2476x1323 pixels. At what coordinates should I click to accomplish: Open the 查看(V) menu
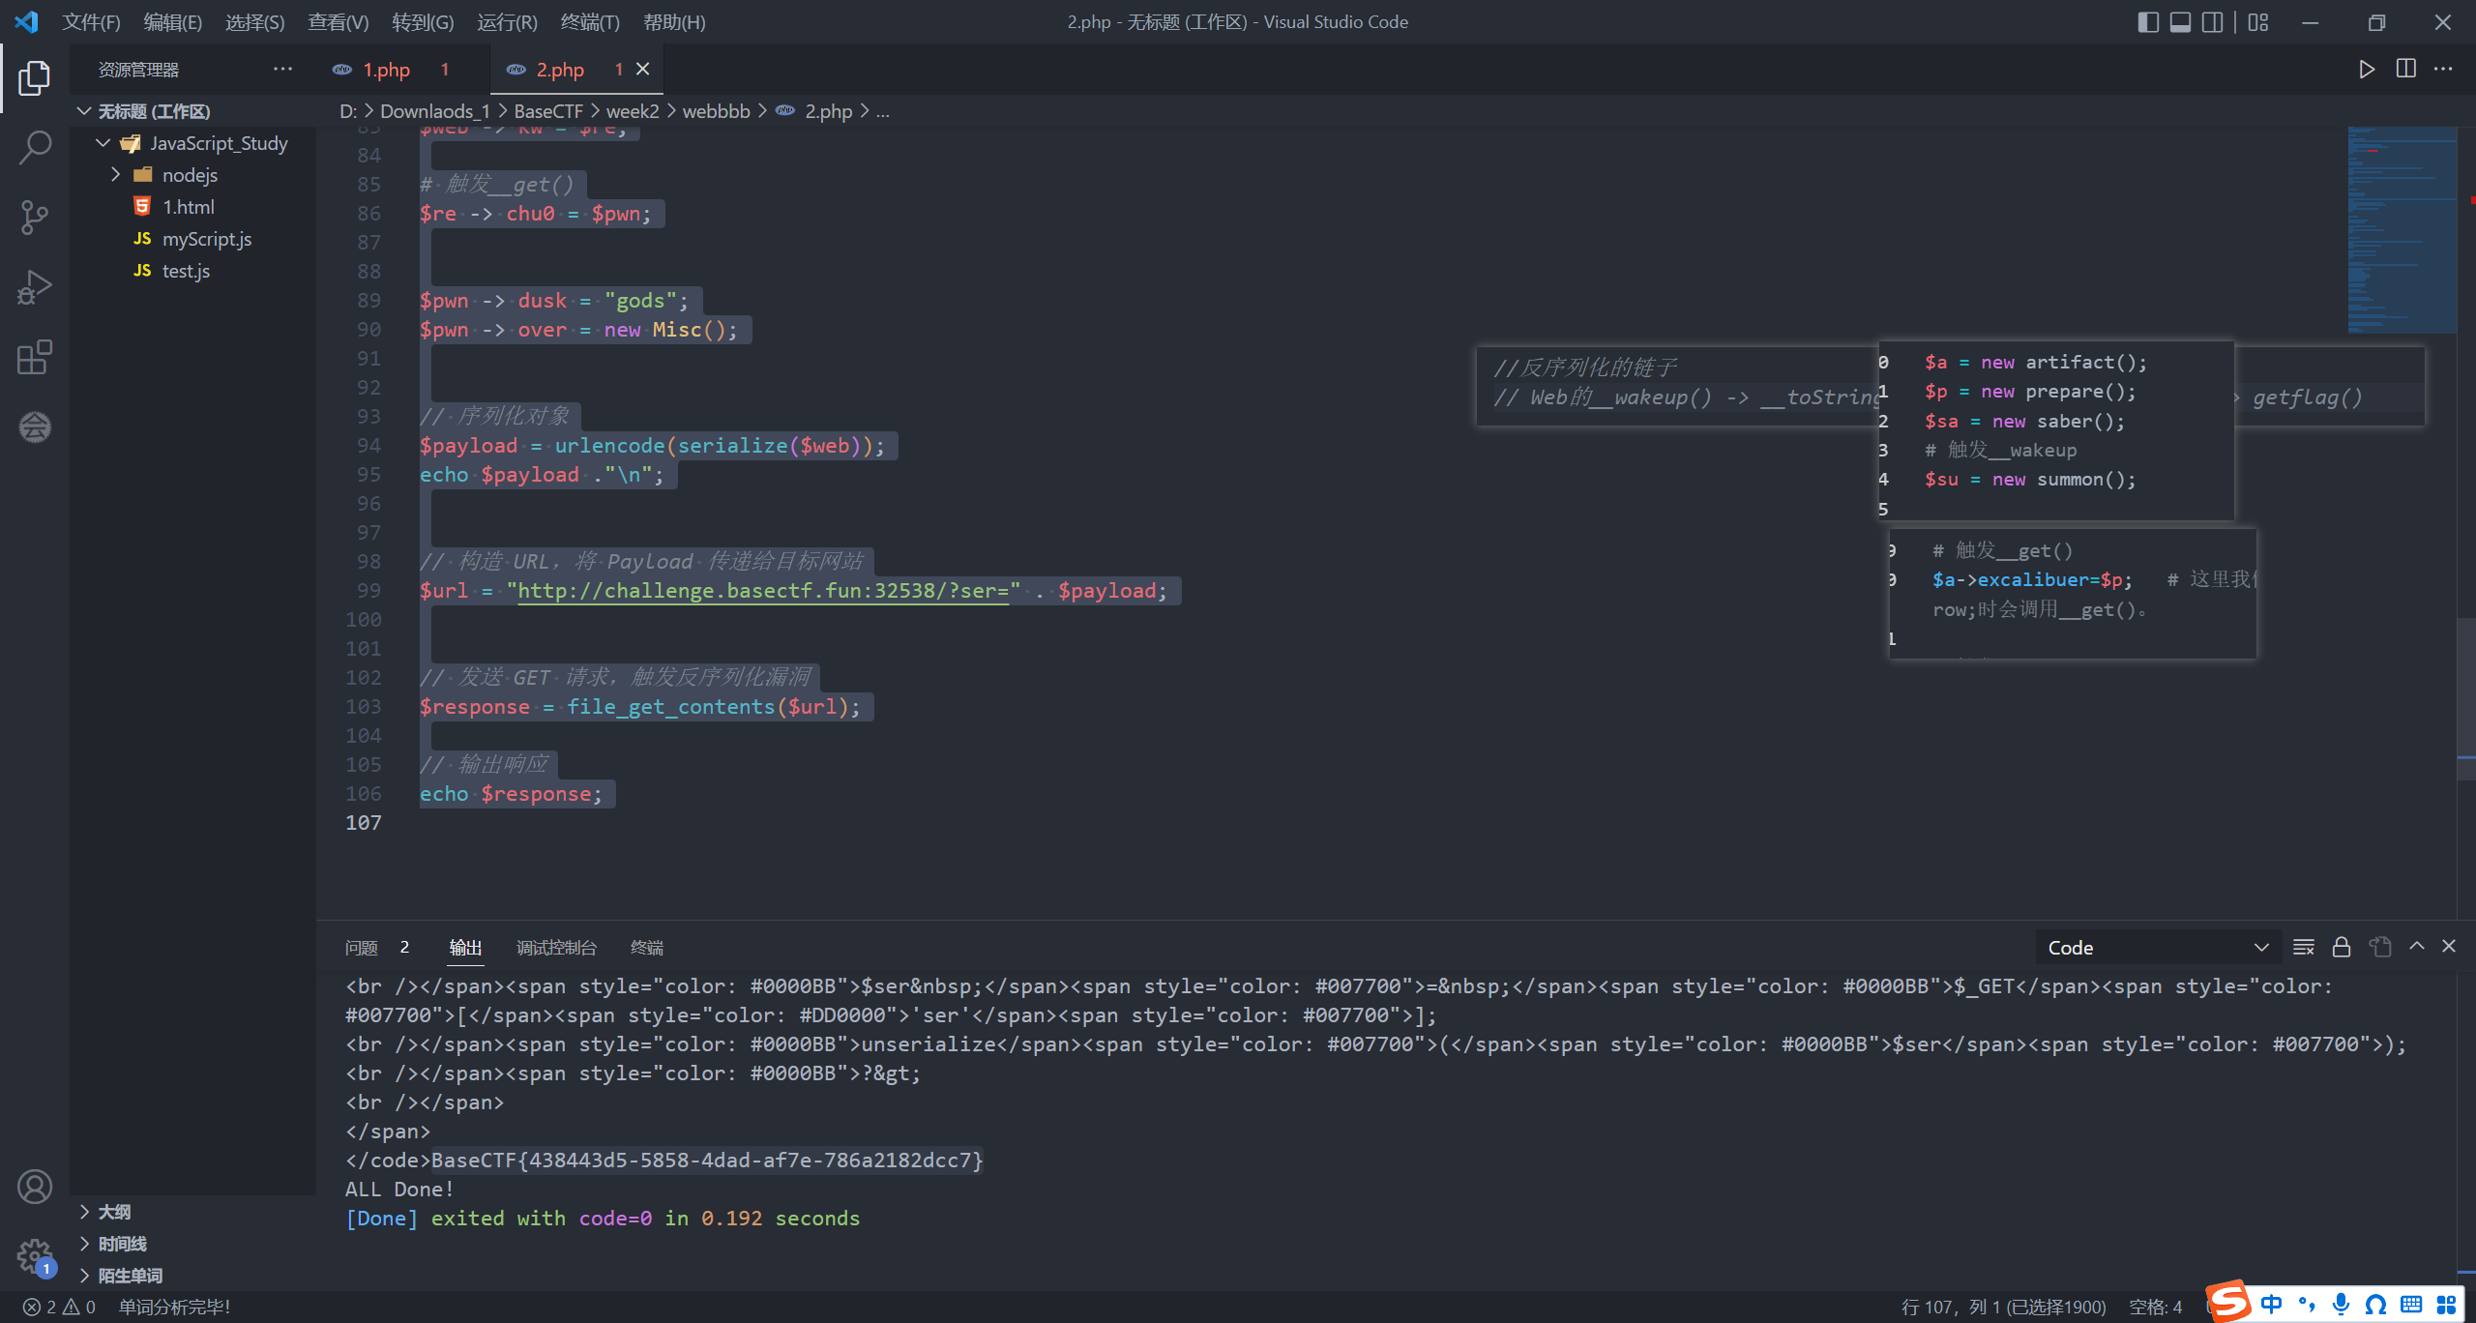(339, 22)
